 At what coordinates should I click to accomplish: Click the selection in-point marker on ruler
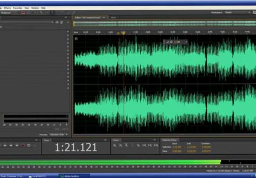(118, 33)
